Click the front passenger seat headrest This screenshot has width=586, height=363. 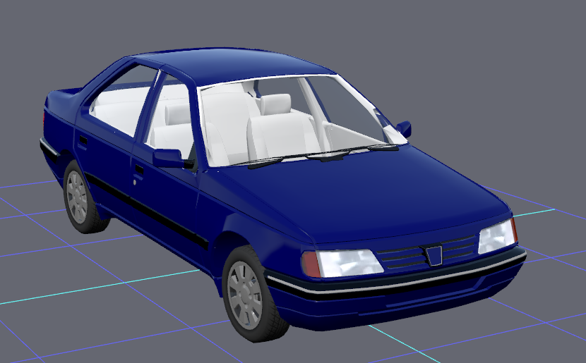(276, 104)
